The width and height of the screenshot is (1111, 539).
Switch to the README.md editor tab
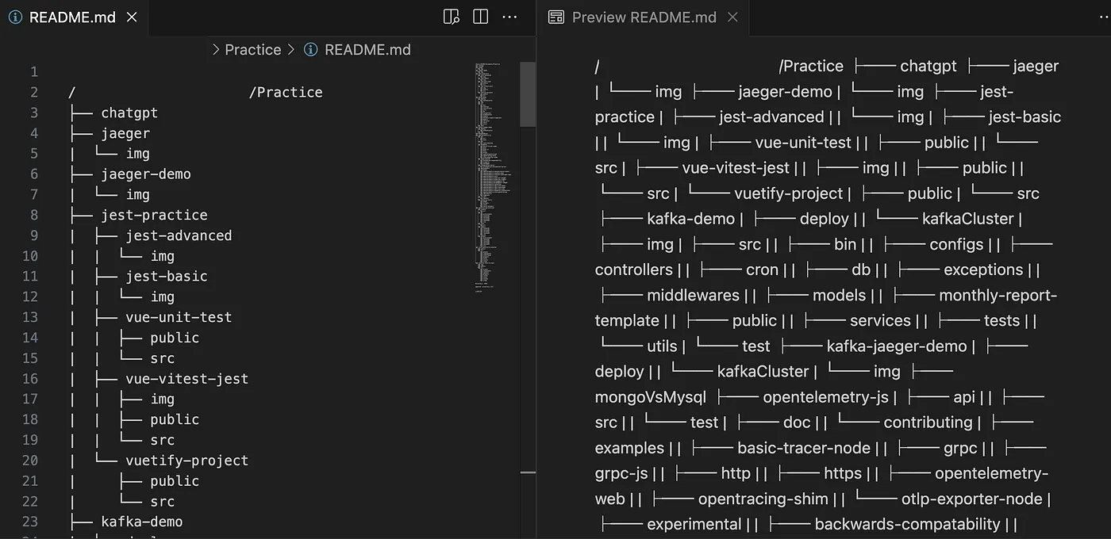[x=72, y=17]
